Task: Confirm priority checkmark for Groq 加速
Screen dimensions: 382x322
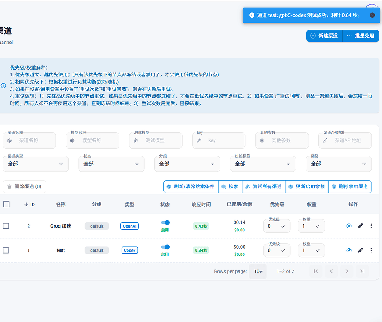Action: tap(283, 226)
